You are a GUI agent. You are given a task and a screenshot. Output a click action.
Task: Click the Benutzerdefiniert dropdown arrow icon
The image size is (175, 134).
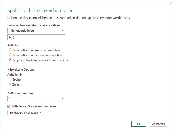click(x=62, y=30)
